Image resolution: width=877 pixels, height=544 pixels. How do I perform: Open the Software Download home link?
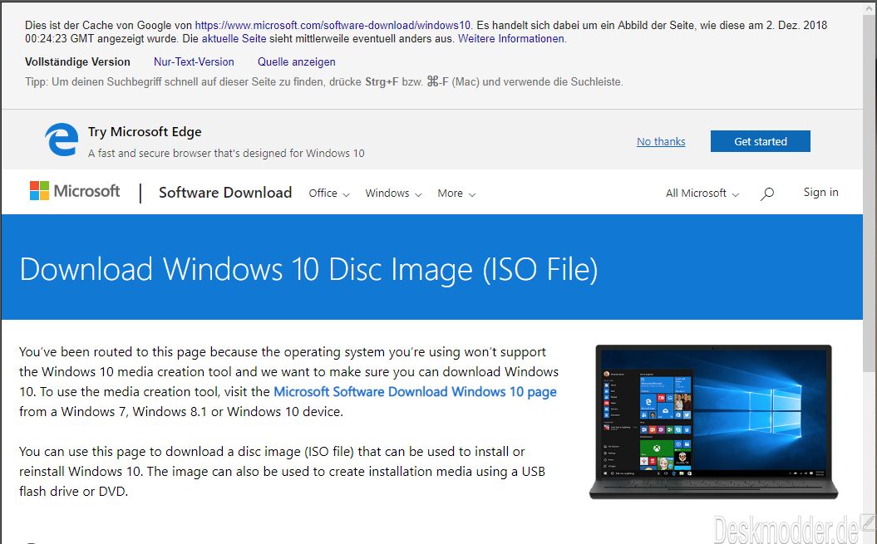point(225,193)
